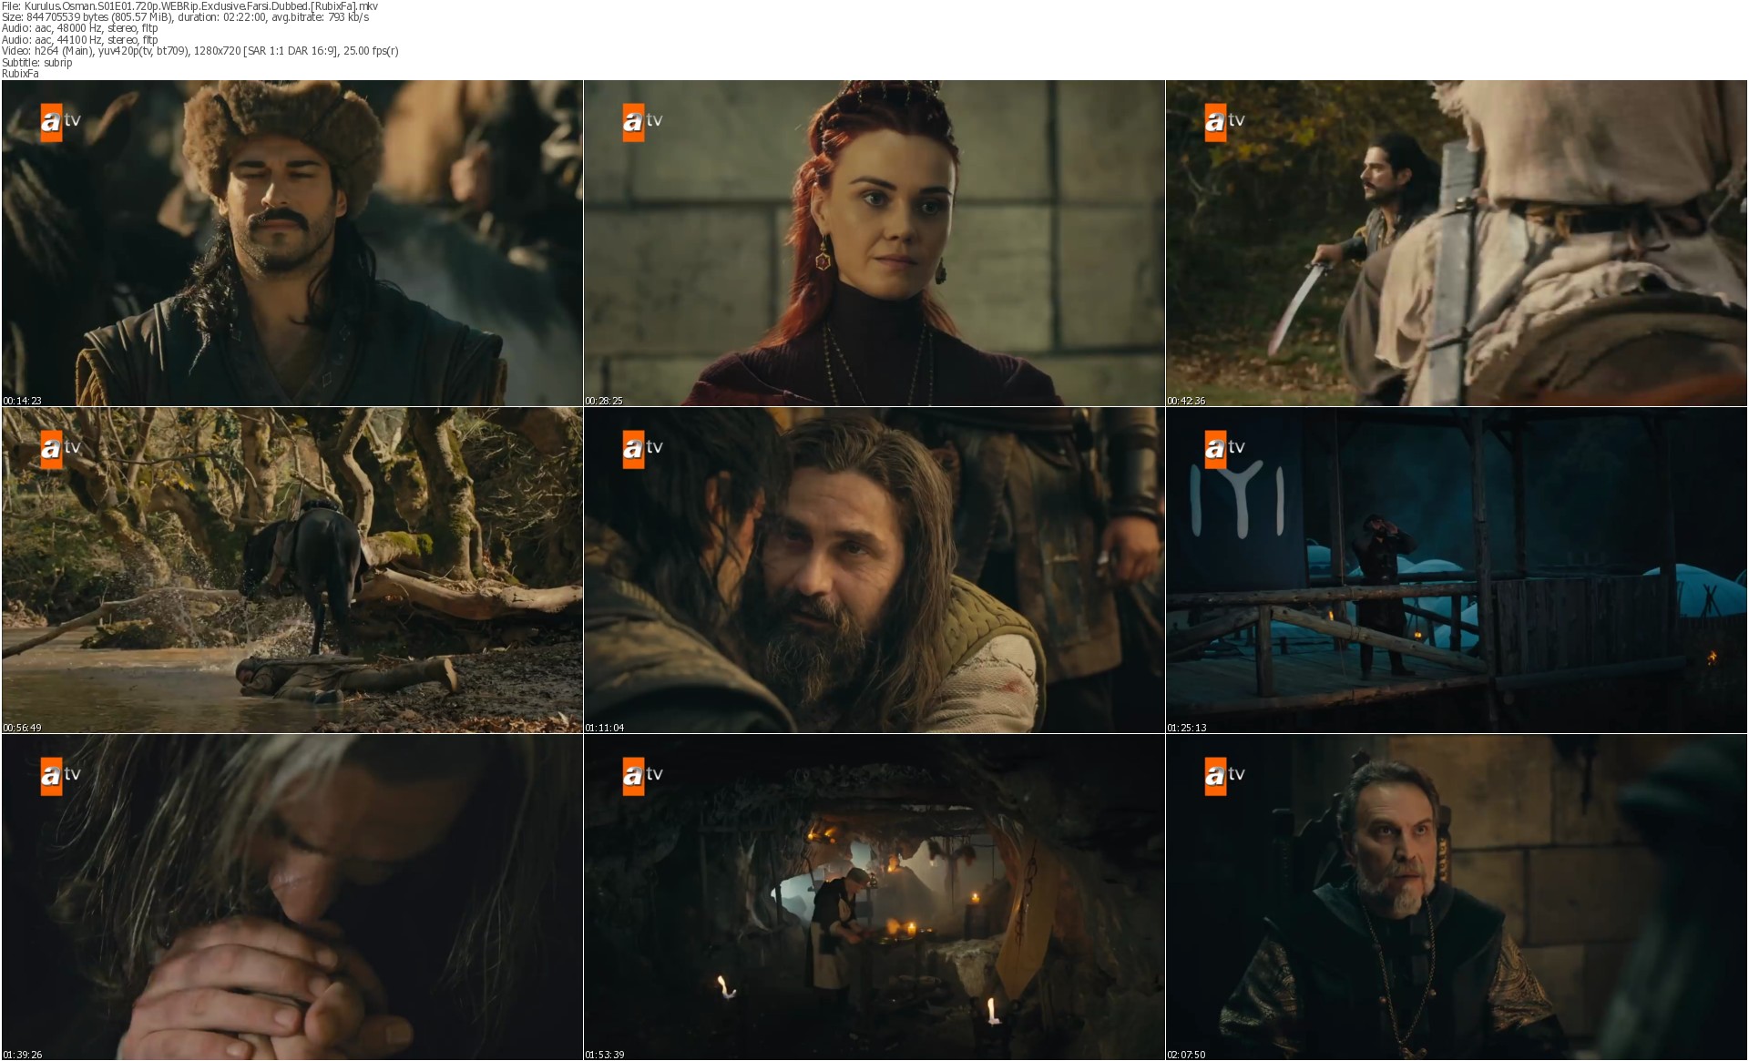Open the thumbnail timestamped 01:25:13

click(1457, 570)
